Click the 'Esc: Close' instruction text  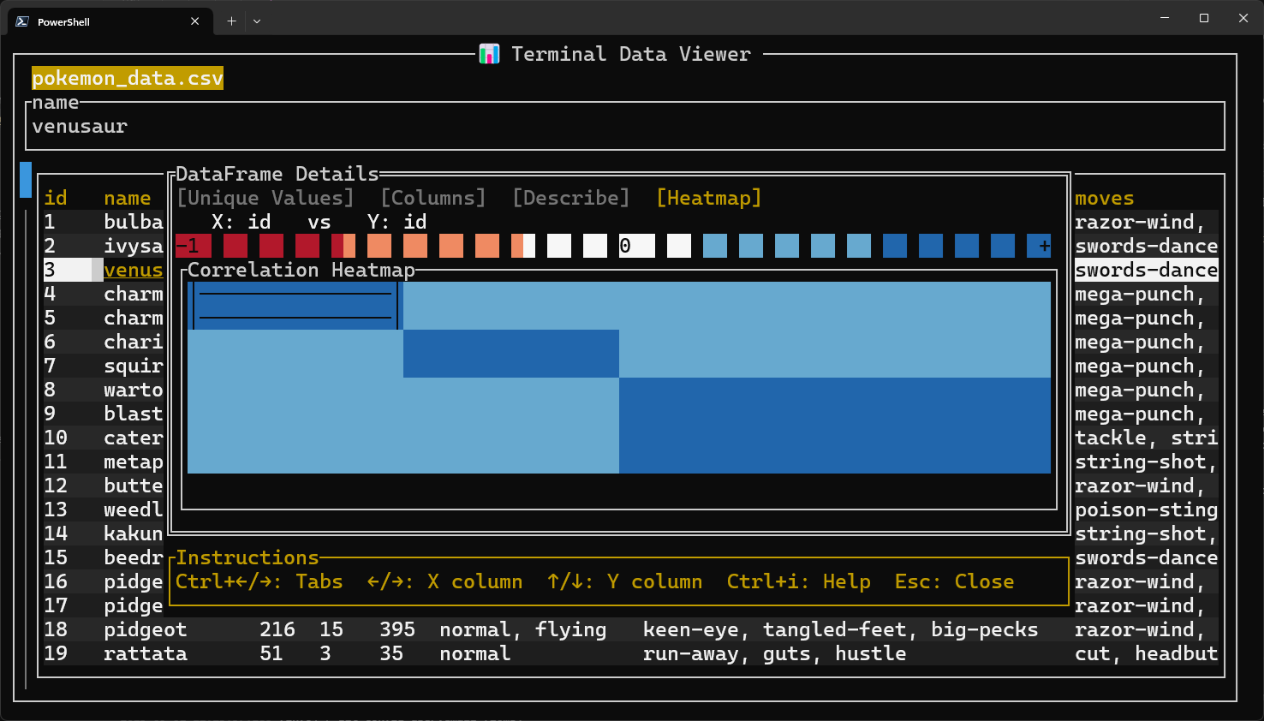click(x=955, y=581)
